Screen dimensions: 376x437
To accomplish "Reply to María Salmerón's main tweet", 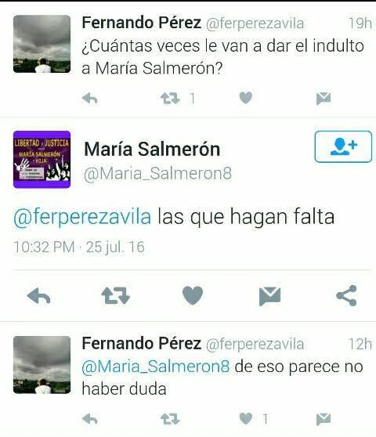I will pyautogui.click(x=38, y=296).
